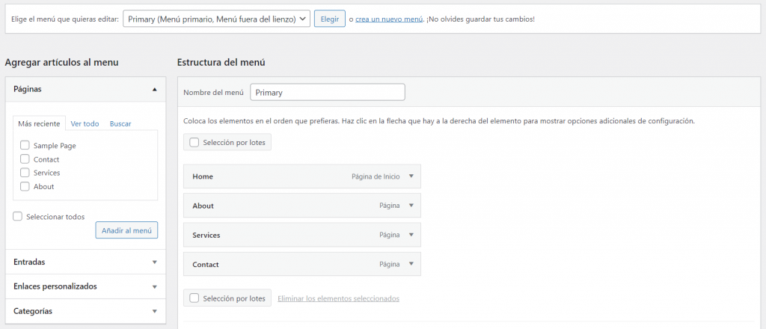
Task: Click the Elegir button
Action: click(x=329, y=19)
